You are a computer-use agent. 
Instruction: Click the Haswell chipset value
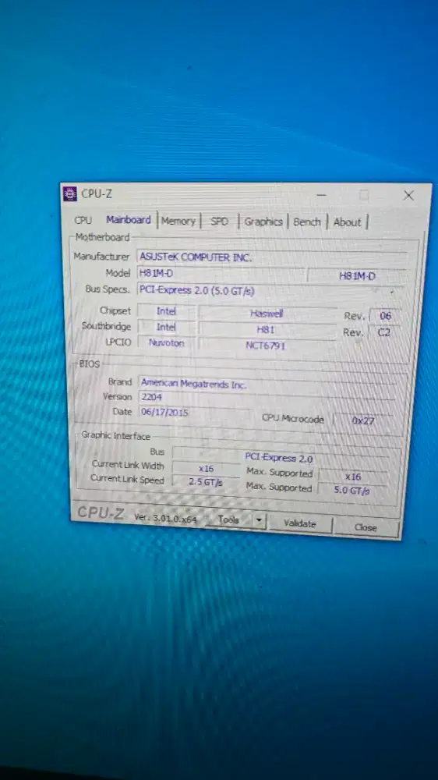267,314
